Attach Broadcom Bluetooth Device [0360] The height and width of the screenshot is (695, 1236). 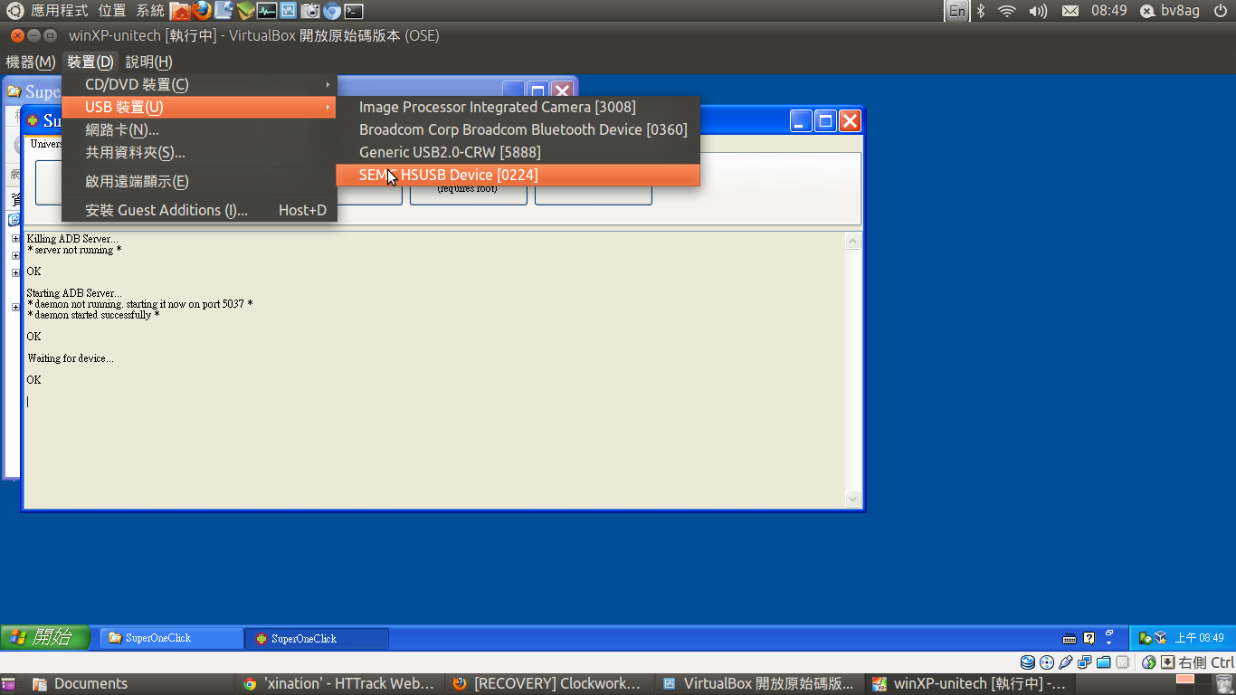point(518,129)
